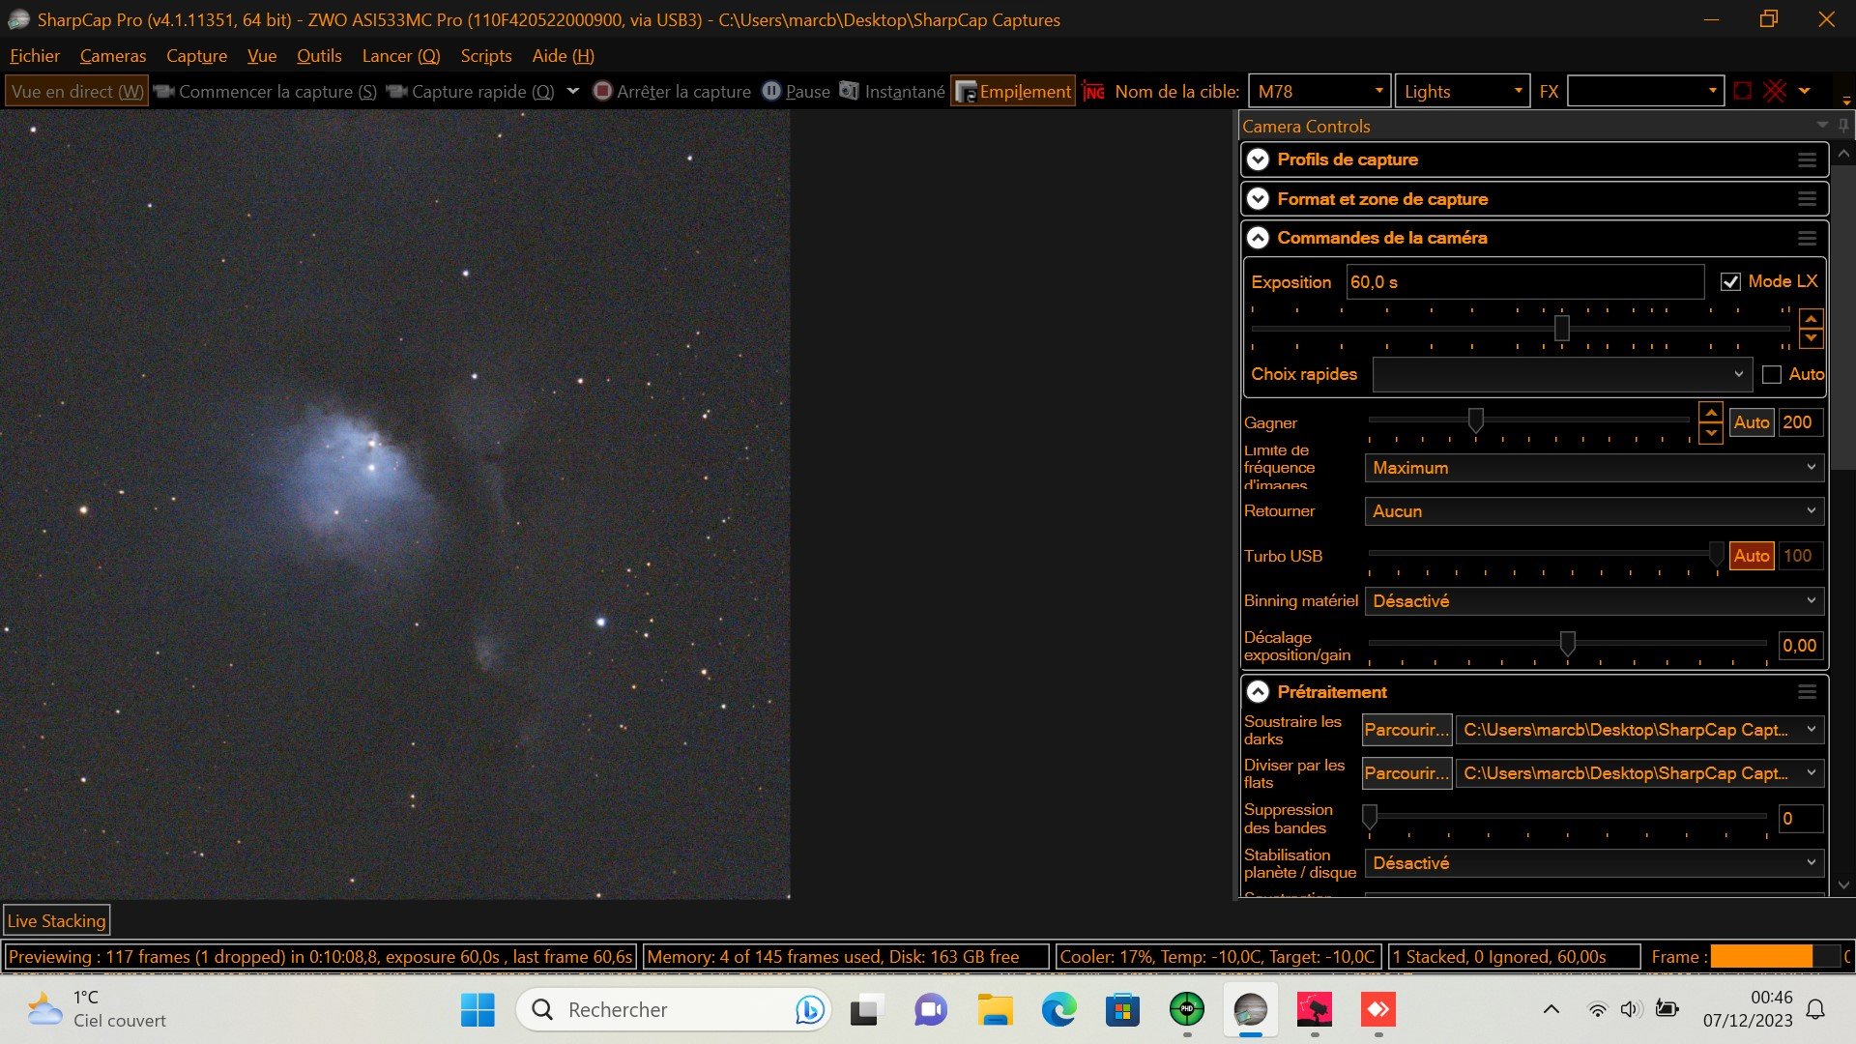The image size is (1856, 1044).
Task: Open Profils de capture hamburger menu
Action: pos(1807,159)
